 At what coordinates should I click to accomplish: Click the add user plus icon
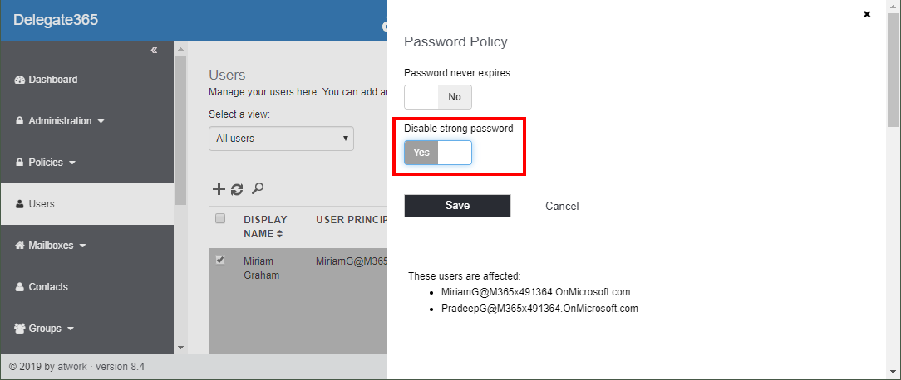point(219,189)
